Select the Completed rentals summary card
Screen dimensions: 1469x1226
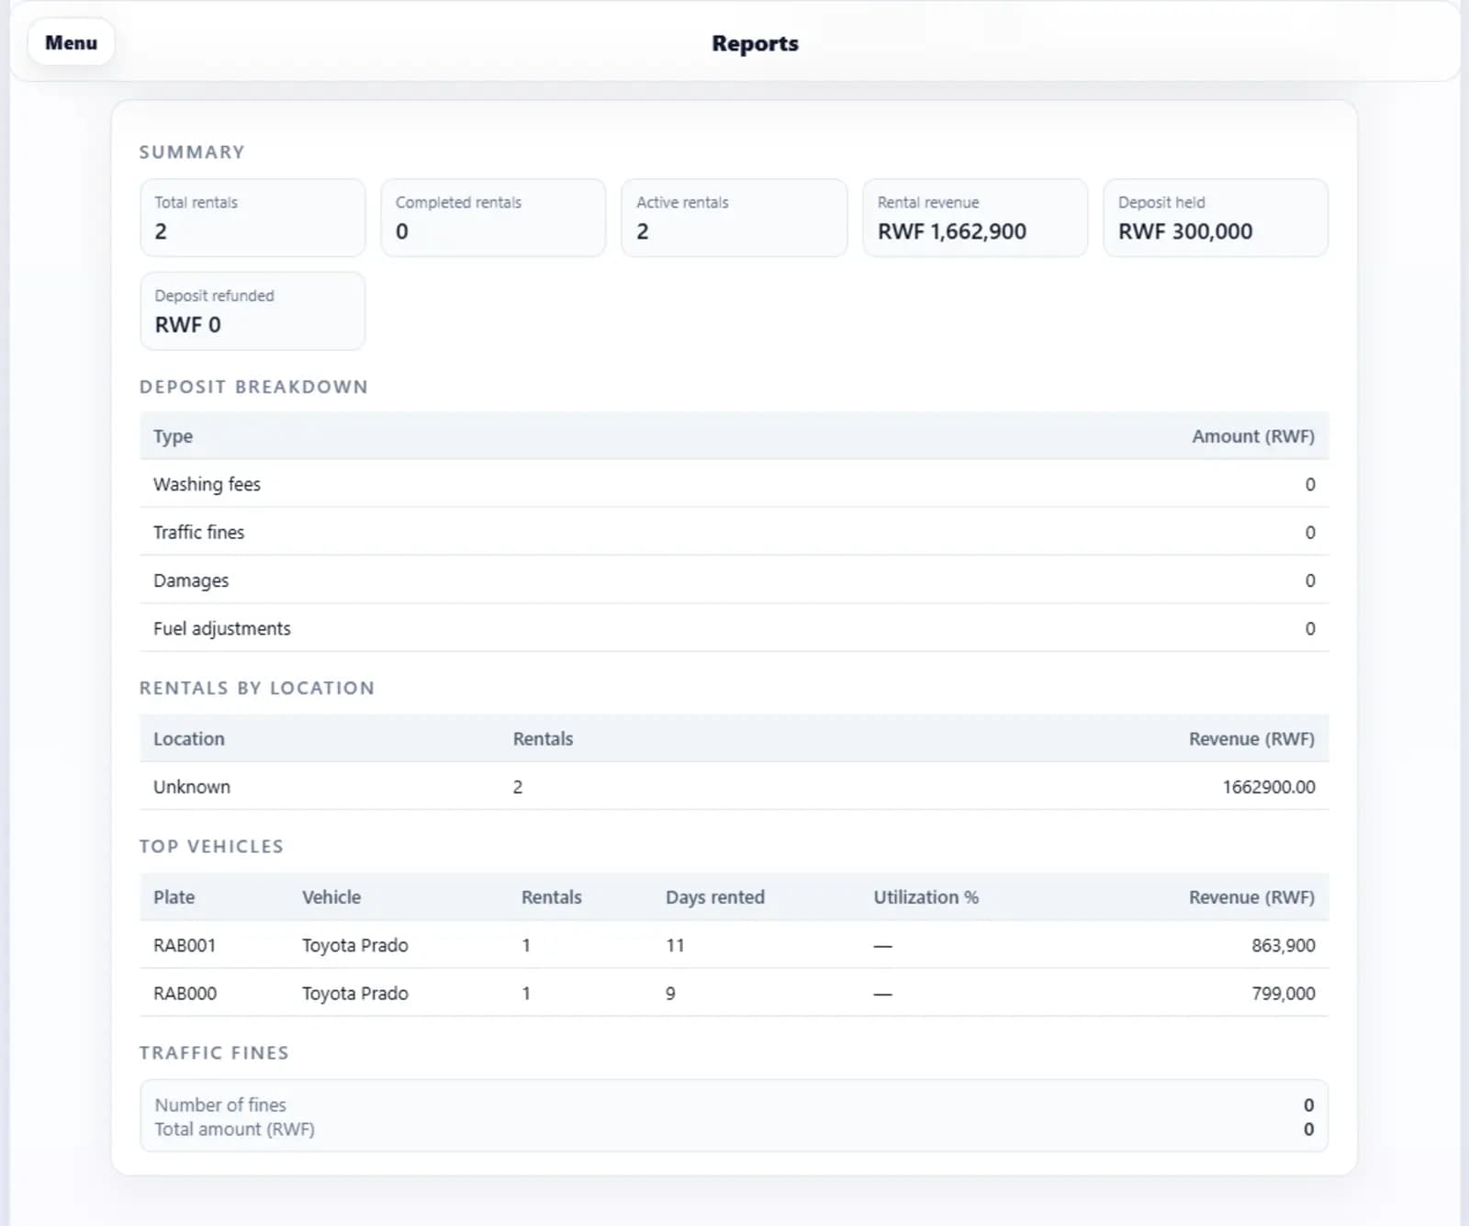493,218
